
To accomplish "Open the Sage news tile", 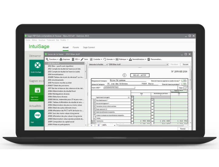I will point(37,118).
